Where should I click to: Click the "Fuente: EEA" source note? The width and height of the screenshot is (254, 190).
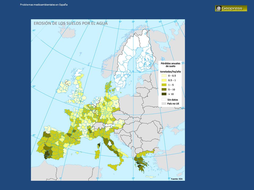point(177,179)
